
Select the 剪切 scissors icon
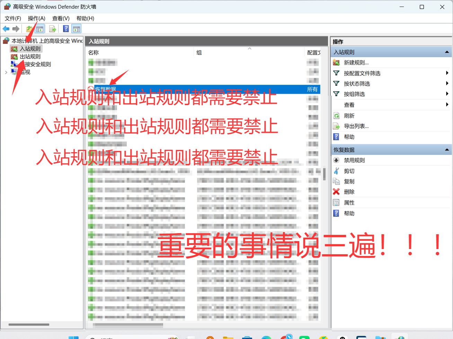(x=336, y=171)
